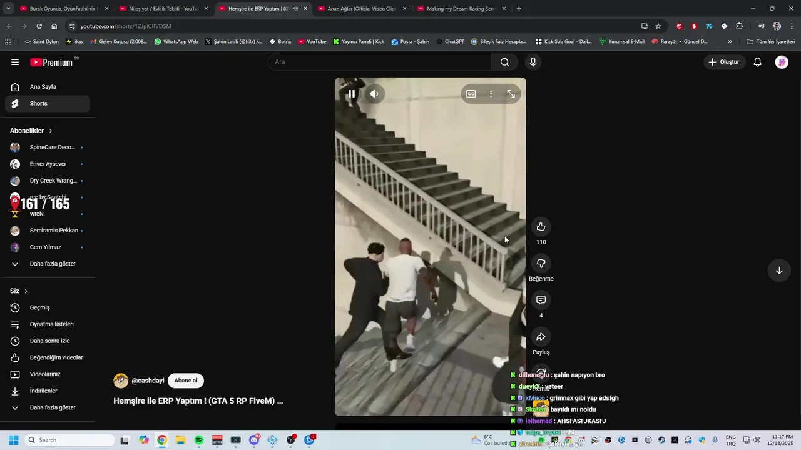The width and height of the screenshot is (801, 450).
Task: Open Cem Yılmaz subscription
Action: [x=48, y=247]
